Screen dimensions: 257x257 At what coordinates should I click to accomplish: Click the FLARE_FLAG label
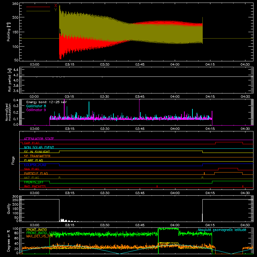33,160
